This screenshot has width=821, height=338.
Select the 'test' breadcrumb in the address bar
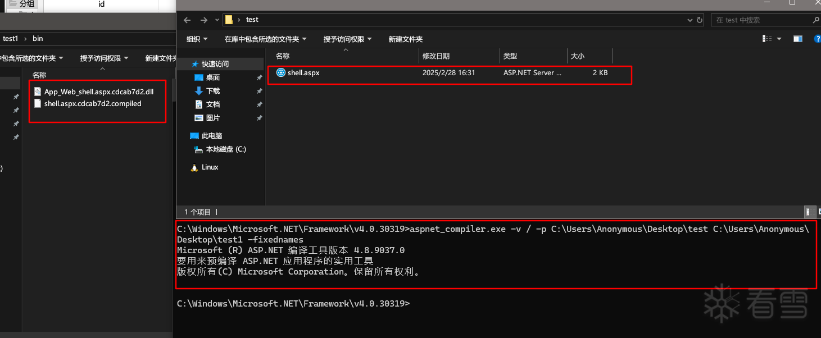[252, 20]
